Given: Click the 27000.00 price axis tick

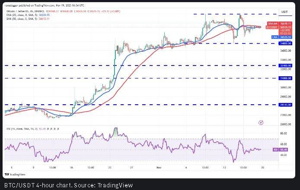Looking at the screenshot, I should tap(285, 115).
